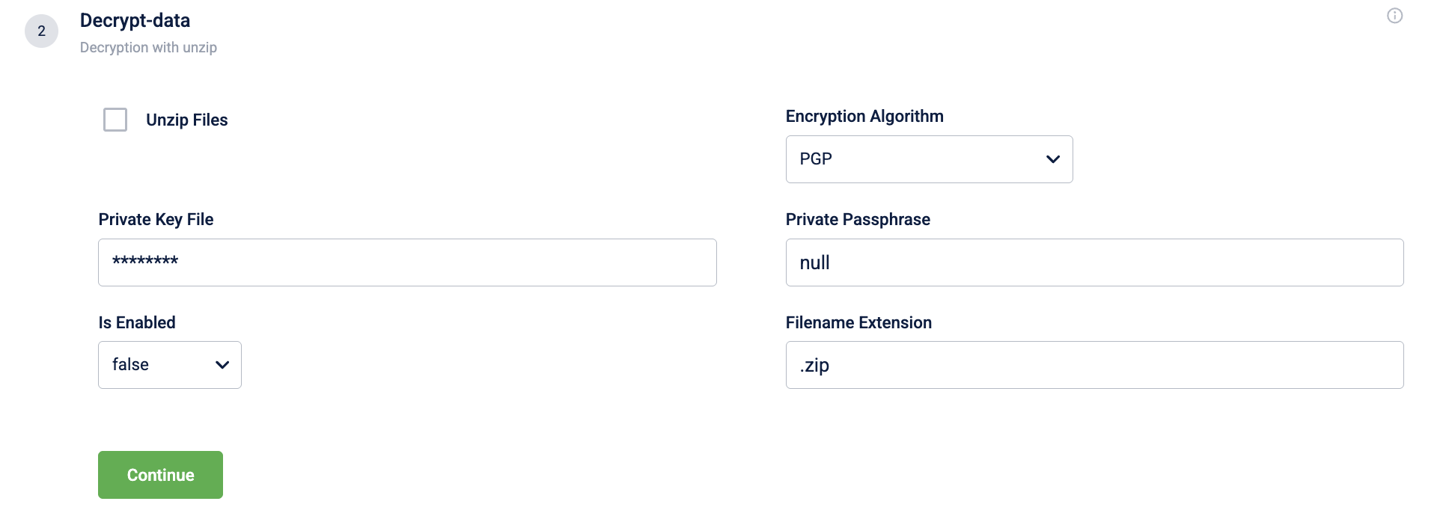This screenshot has height=522, width=1452.
Task: Click into the Private Passphrase field
Action: pyautogui.click(x=1094, y=262)
